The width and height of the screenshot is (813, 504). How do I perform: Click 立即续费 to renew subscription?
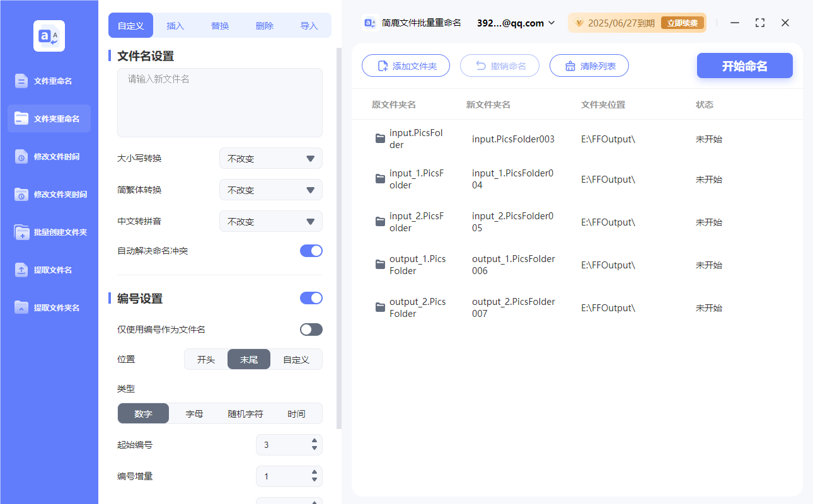pos(682,23)
